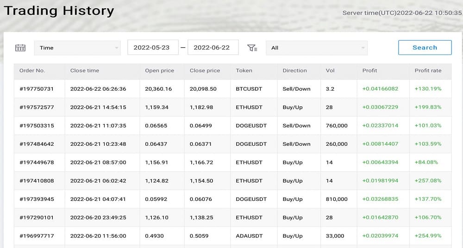The width and height of the screenshot is (463, 248).
Task: Click close time 2022-06-21 11:07:35
Action: point(98,125)
